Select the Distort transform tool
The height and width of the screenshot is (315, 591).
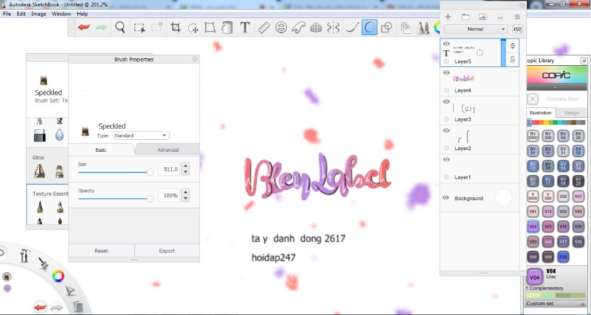pos(210,28)
